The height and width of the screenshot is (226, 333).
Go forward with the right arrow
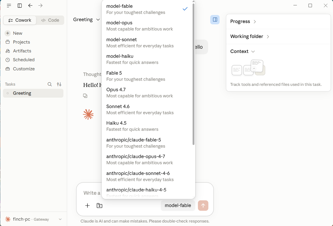40,6
